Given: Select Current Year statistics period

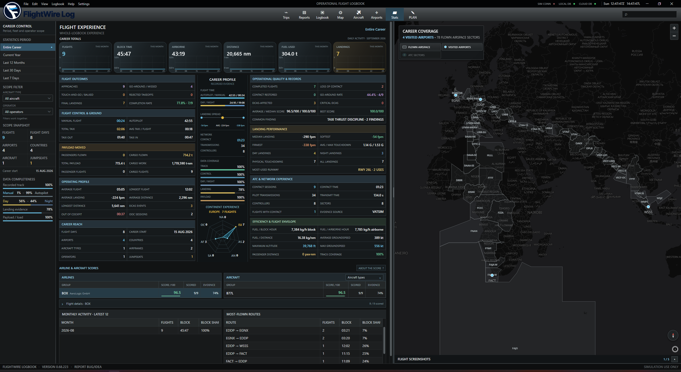Looking at the screenshot, I should point(28,55).
